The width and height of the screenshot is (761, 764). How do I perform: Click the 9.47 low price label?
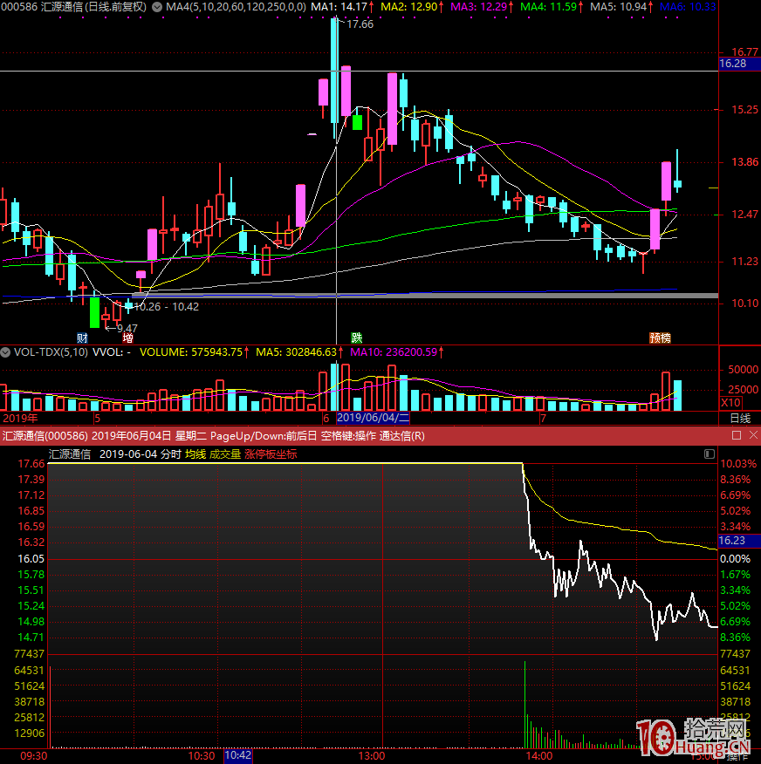click(127, 329)
